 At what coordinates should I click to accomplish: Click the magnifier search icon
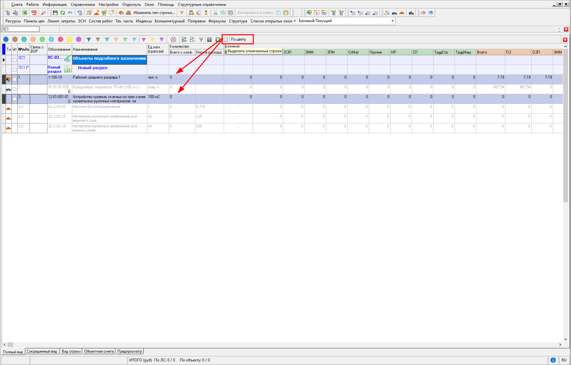(x=43, y=13)
